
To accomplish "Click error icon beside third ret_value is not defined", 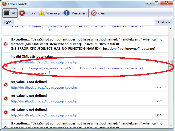I will pos(6,113).
